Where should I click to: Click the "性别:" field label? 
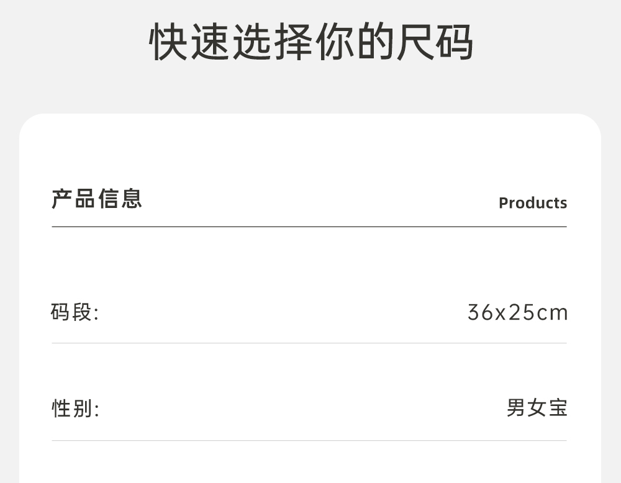click(x=75, y=409)
